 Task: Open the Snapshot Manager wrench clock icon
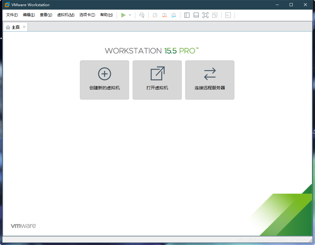coord(174,15)
